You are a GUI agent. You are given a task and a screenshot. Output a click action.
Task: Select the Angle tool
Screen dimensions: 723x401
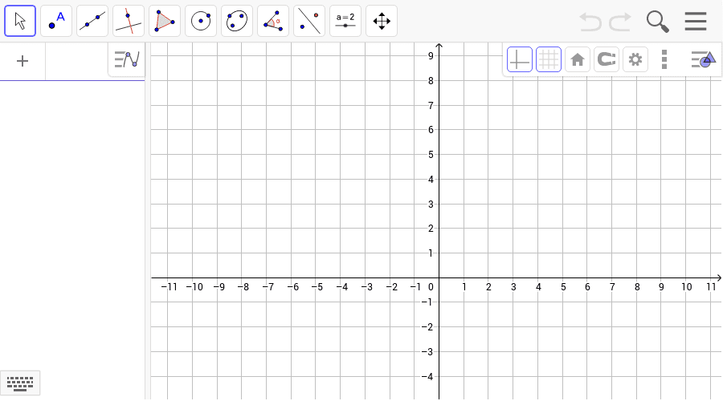pos(273,21)
